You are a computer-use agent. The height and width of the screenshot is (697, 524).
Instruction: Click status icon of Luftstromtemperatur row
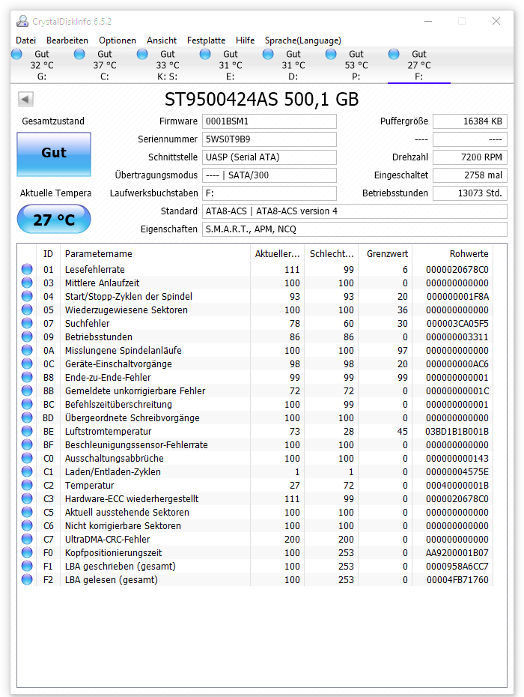point(27,431)
